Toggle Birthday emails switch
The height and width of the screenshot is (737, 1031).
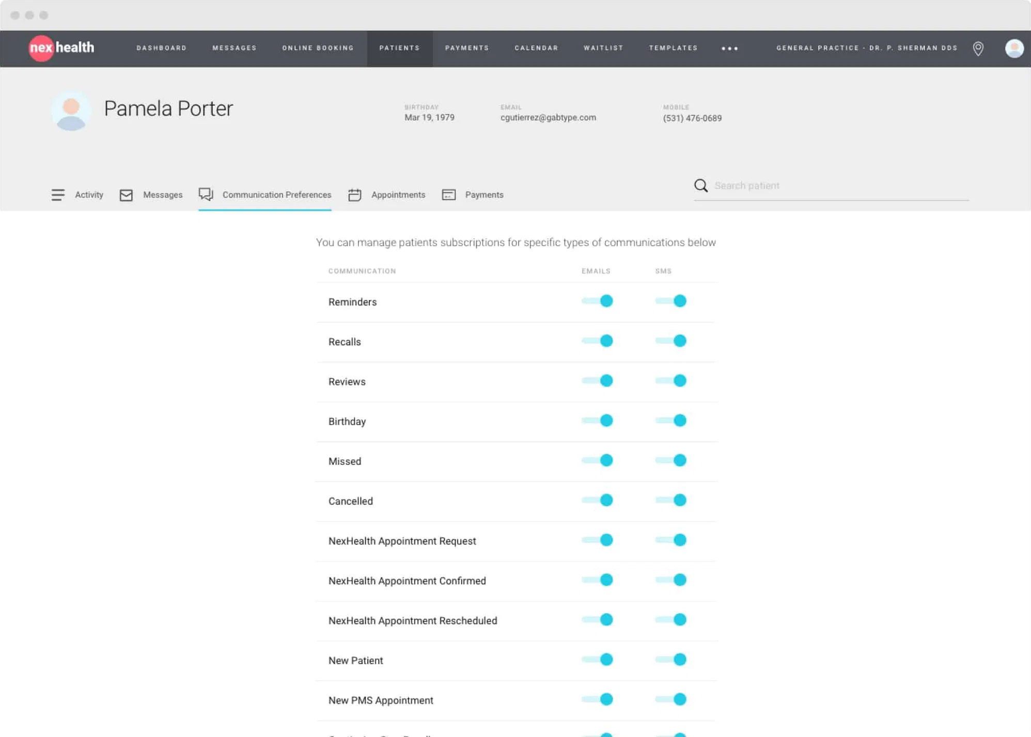point(597,421)
